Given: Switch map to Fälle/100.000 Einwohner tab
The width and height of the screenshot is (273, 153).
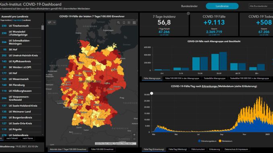Looking at the screenshot, I should (x=102, y=149).
